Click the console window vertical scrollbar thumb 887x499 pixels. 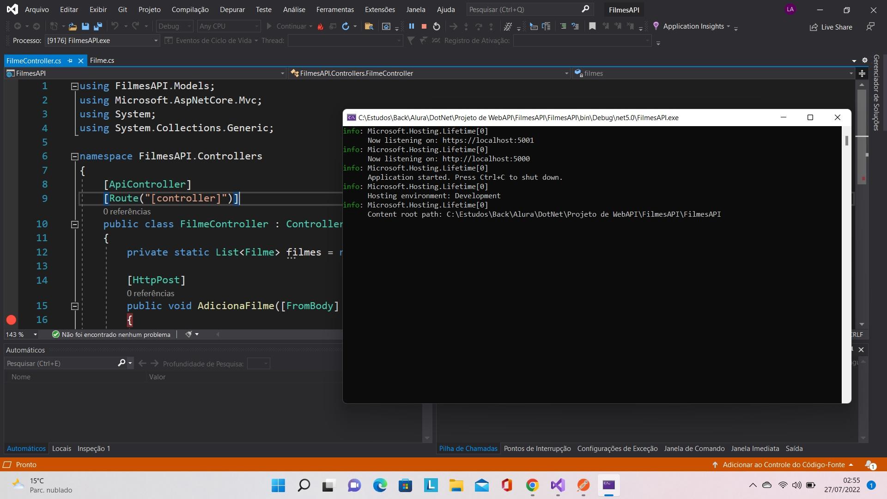click(846, 140)
